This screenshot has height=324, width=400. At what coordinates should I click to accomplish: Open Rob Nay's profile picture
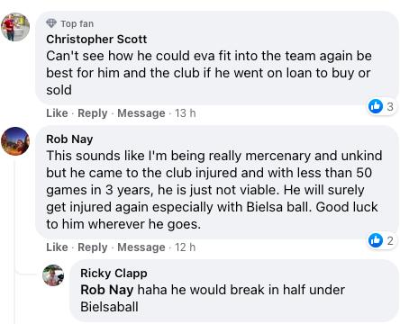point(15,141)
